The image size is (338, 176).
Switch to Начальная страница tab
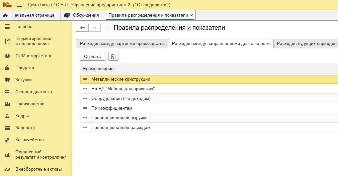[x=30, y=15]
